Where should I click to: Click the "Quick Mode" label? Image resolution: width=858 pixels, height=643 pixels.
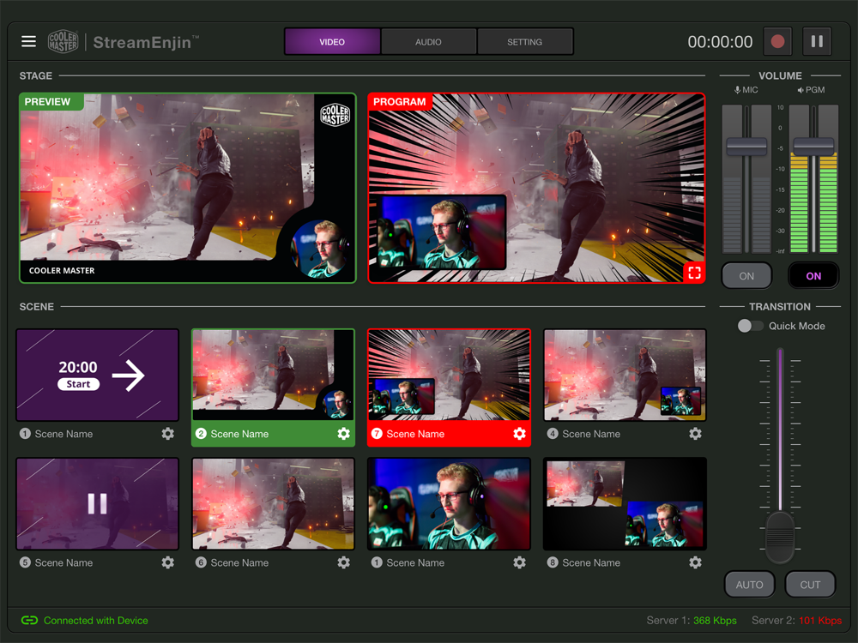[x=797, y=326]
